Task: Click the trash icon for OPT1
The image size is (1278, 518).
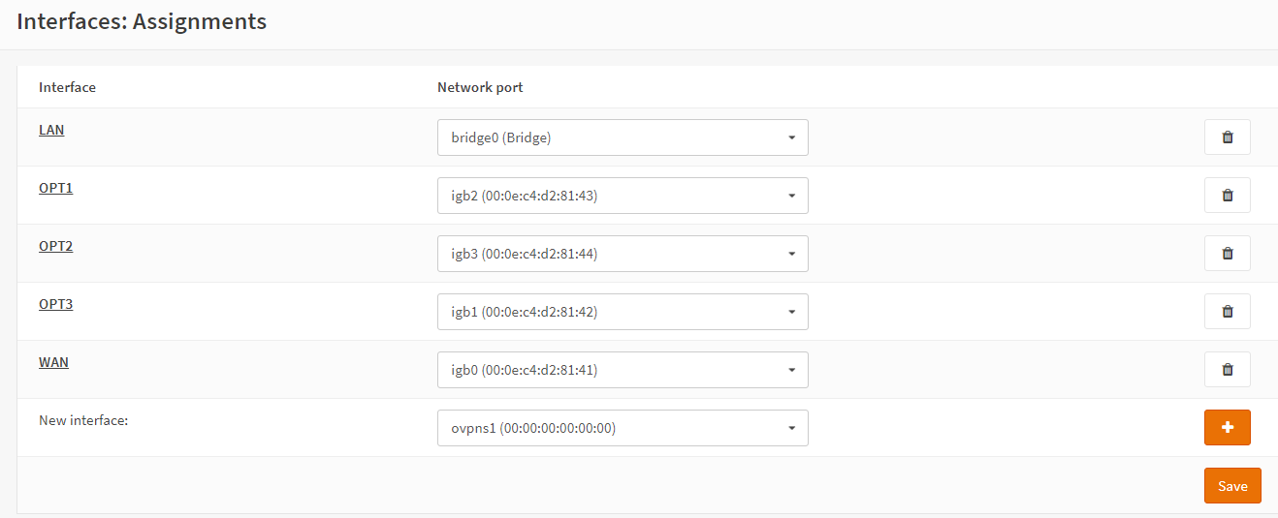Action: click(1227, 196)
